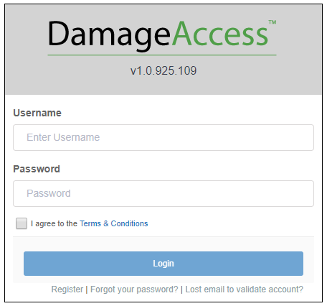Select the version number v1.0.925.109 text
This screenshot has height=306, width=327.
pos(163,70)
